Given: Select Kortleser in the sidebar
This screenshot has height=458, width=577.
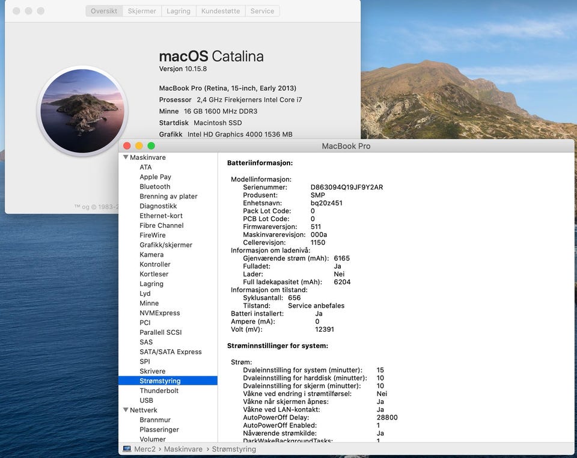Looking at the screenshot, I should click(154, 274).
